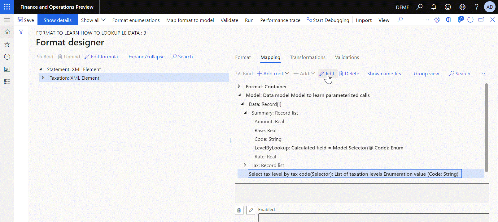The height and width of the screenshot is (222, 498).
Task: Switch to Validations tab
Action: point(347,57)
